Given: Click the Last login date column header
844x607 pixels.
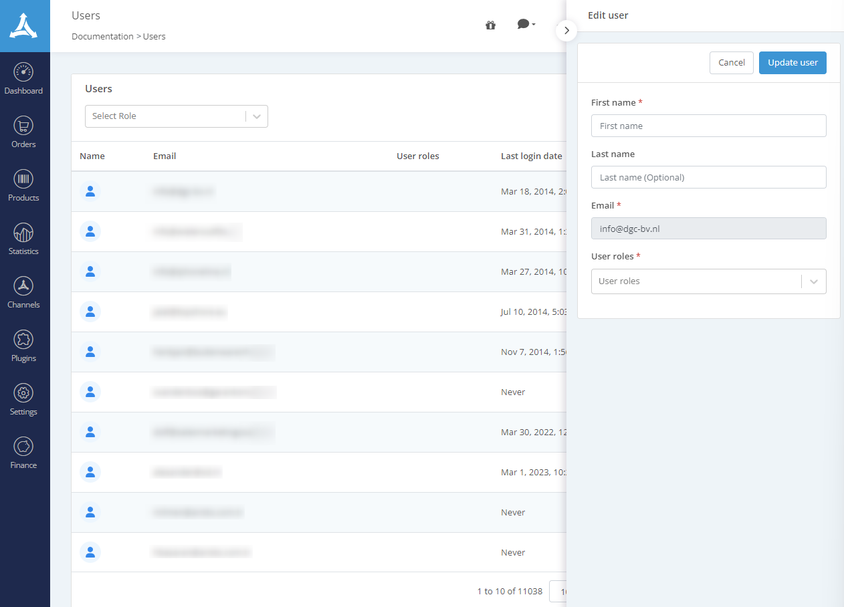Looking at the screenshot, I should pos(531,156).
